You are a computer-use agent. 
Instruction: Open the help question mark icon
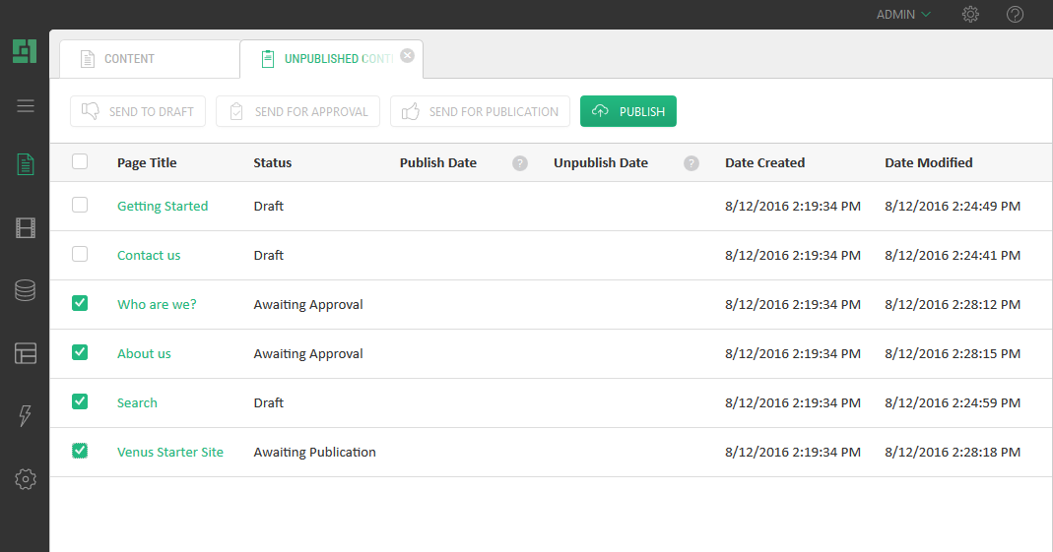coord(1015,14)
